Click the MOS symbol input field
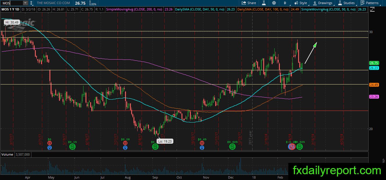 pos(11,3)
